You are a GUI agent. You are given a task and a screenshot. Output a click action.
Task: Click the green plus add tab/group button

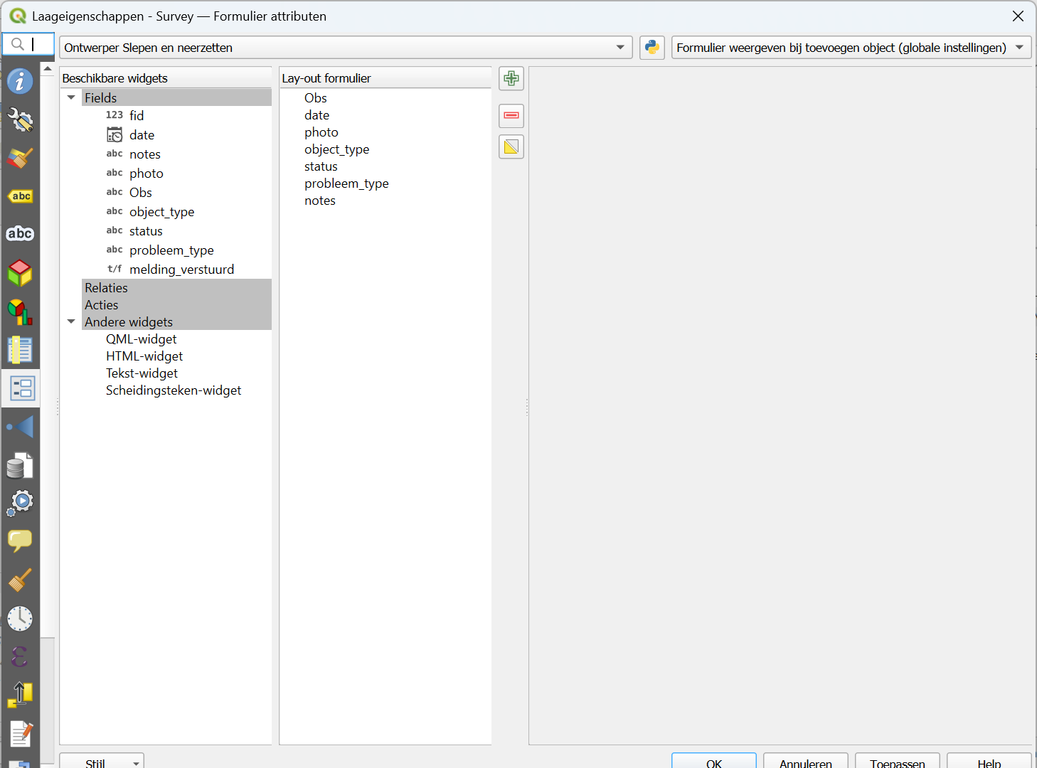point(511,78)
